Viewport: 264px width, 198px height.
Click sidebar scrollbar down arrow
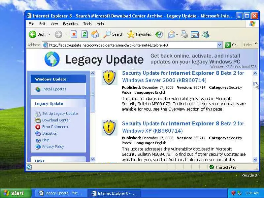(93, 159)
